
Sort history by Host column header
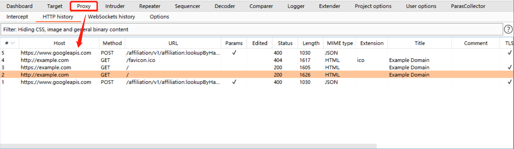pos(59,43)
